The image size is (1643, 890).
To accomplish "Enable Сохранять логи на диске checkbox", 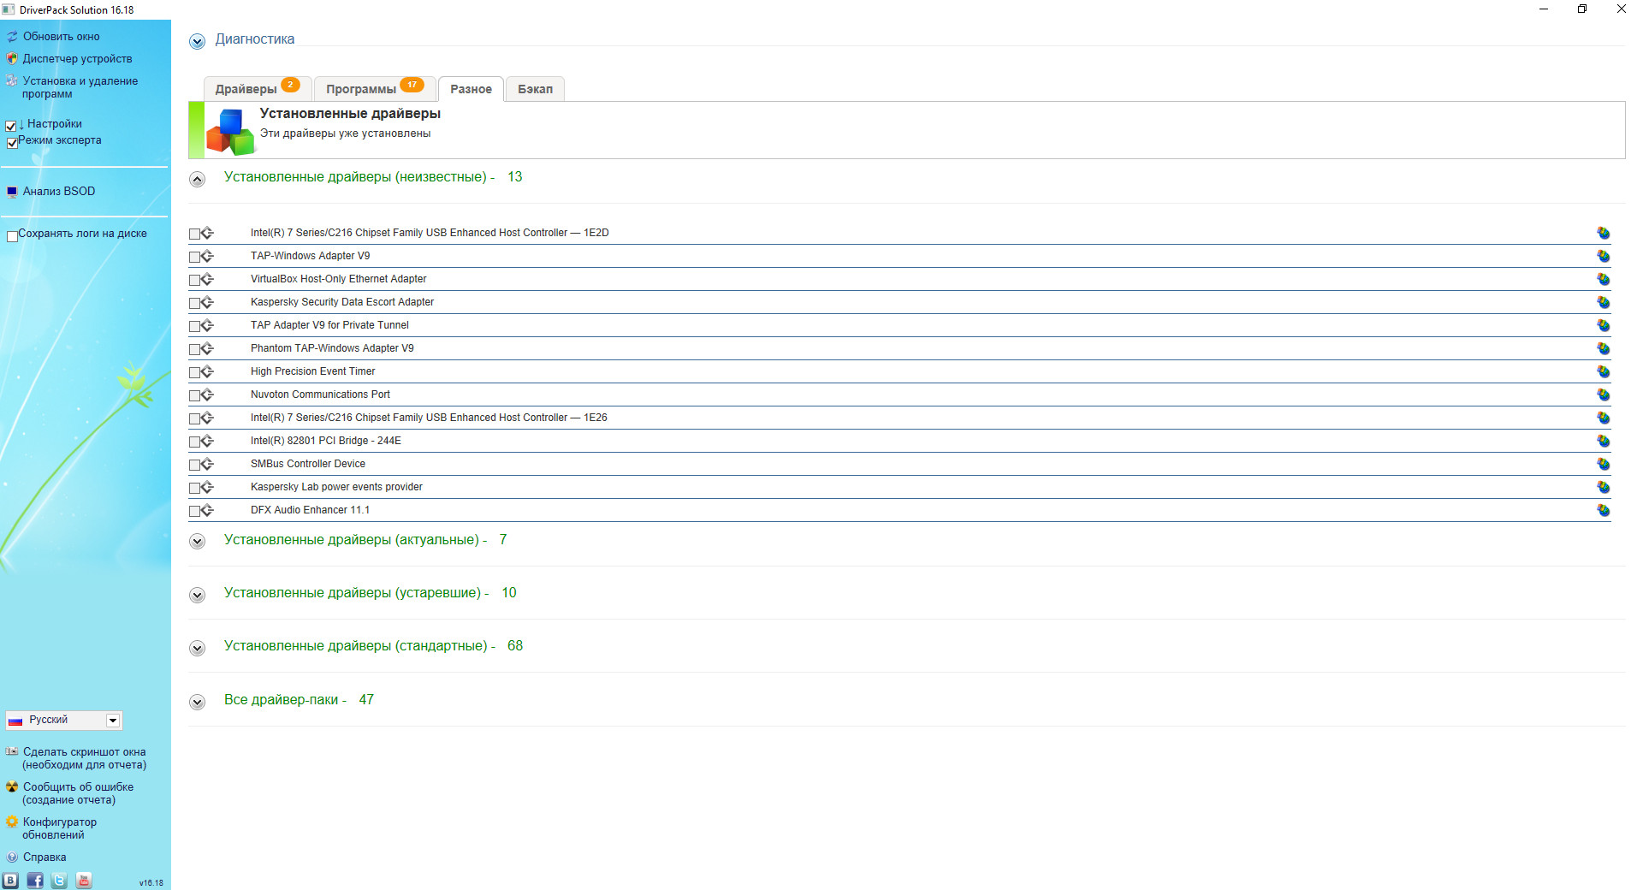I will point(12,236).
